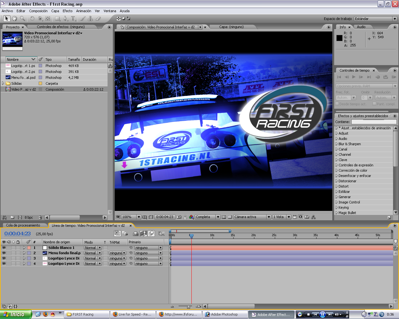The height and width of the screenshot is (319, 399).
Task: Create a new folder in Project panel
Action: point(12,217)
